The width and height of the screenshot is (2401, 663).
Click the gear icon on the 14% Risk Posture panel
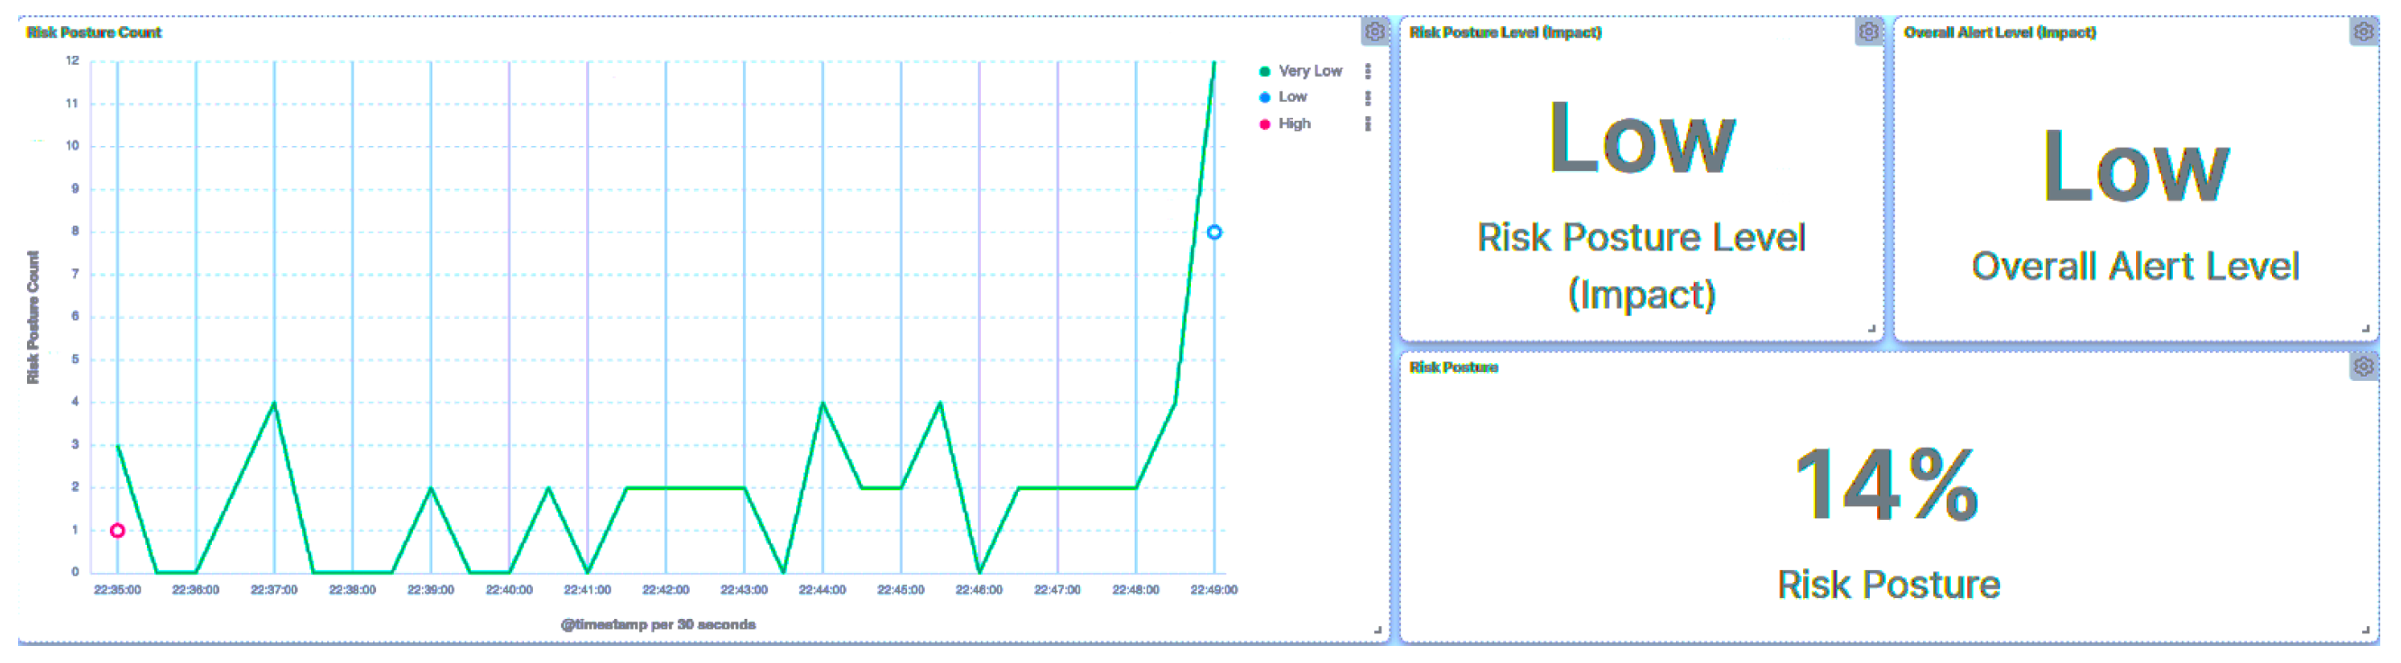tap(2363, 366)
